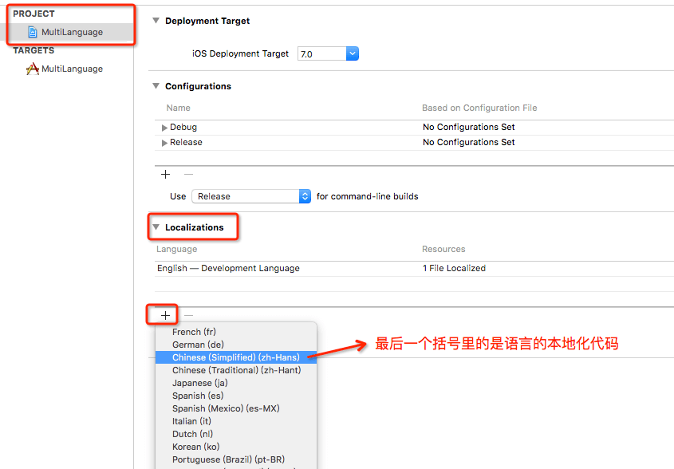Add a configuration with plus button
674x469 pixels.
click(x=166, y=174)
